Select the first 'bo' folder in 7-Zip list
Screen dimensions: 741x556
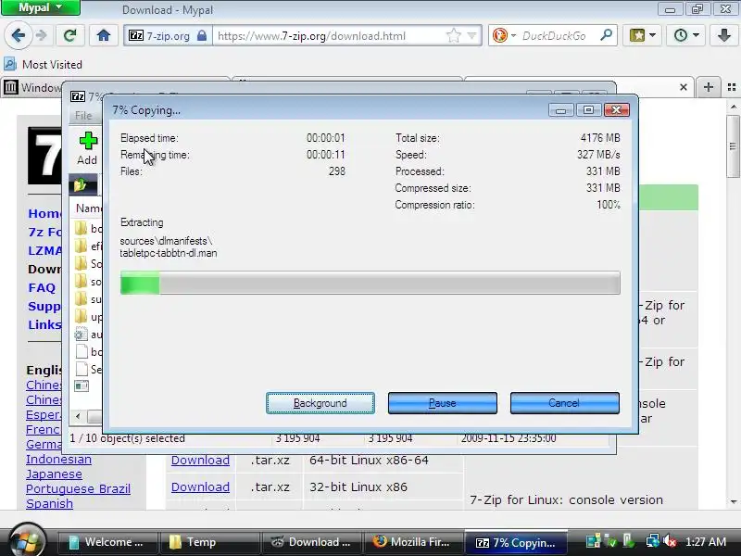pyautogui.click(x=88, y=229)
